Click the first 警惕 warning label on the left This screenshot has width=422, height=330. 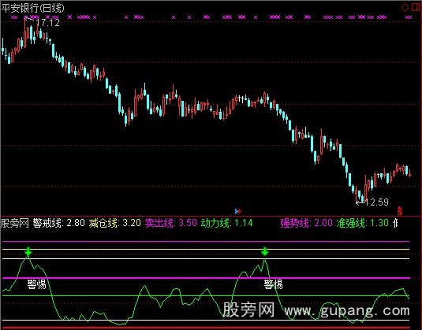click(x=36, y=284)
